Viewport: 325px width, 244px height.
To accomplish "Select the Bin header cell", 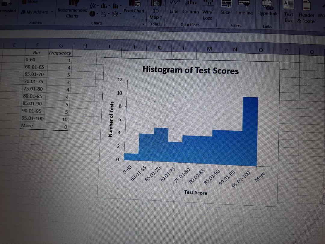I will [37, 52].
